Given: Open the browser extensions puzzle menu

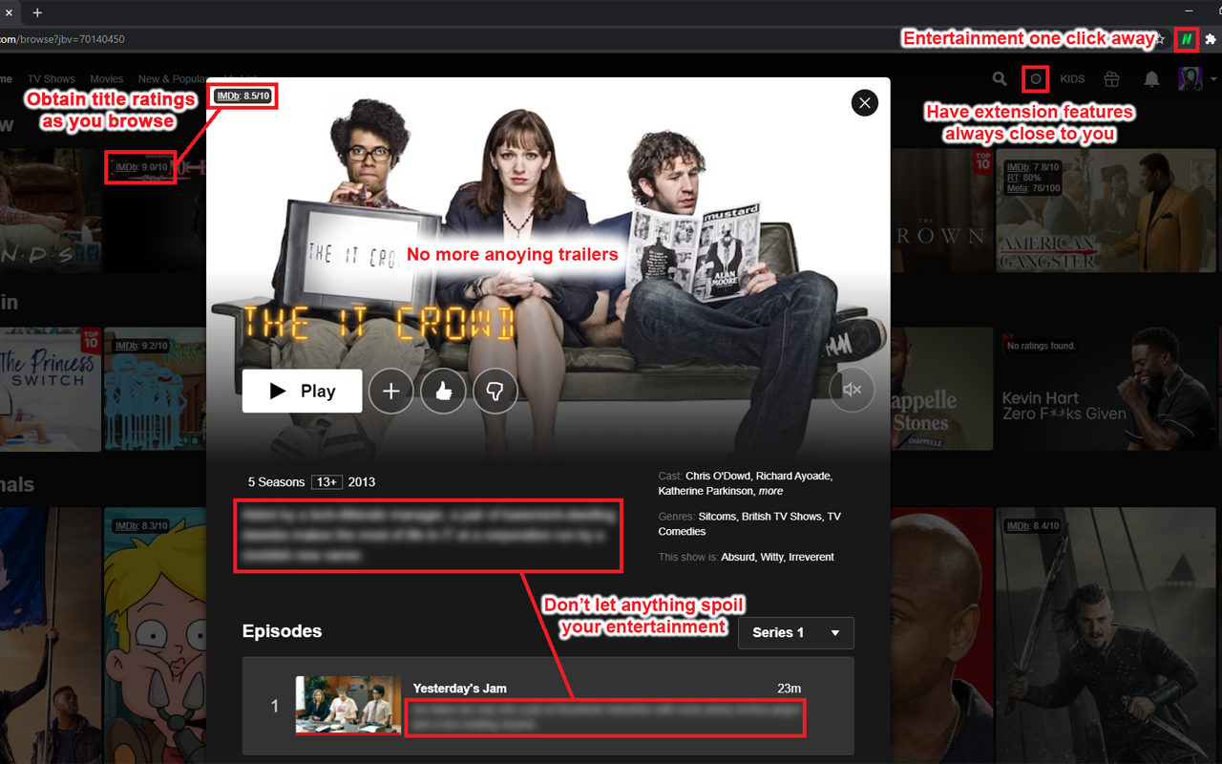Looking at the screenshot, I should [x=1211, y=39].
